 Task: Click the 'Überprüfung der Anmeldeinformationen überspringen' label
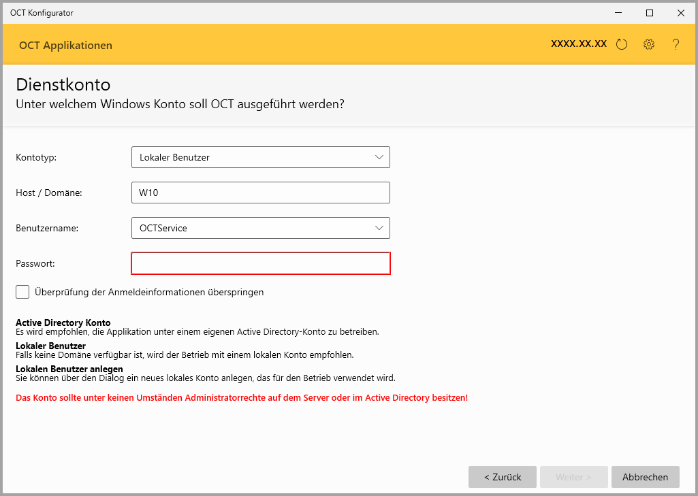[149, 293]
